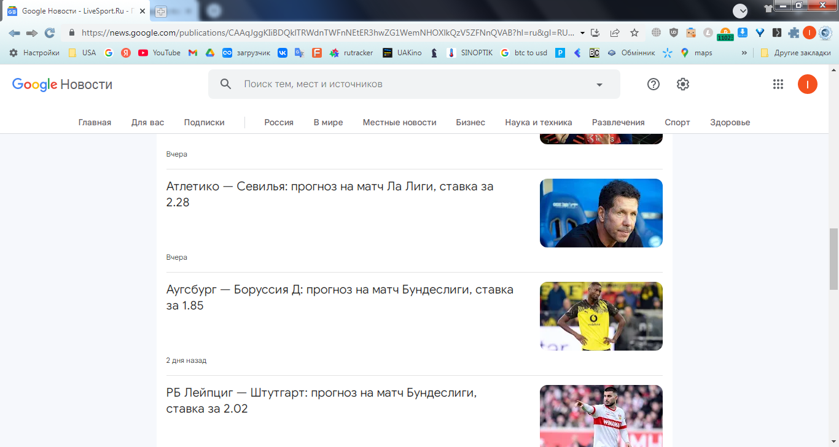Expand the address bar dropdown arrow
The height and width of the screenshot is (447, 839).
pyautogui.click(x=582, y=33)
